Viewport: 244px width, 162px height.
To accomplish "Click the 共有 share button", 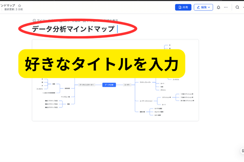I will (183, 7).
